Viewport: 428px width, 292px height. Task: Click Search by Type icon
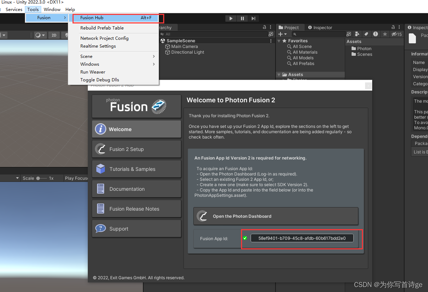[357, 34]
